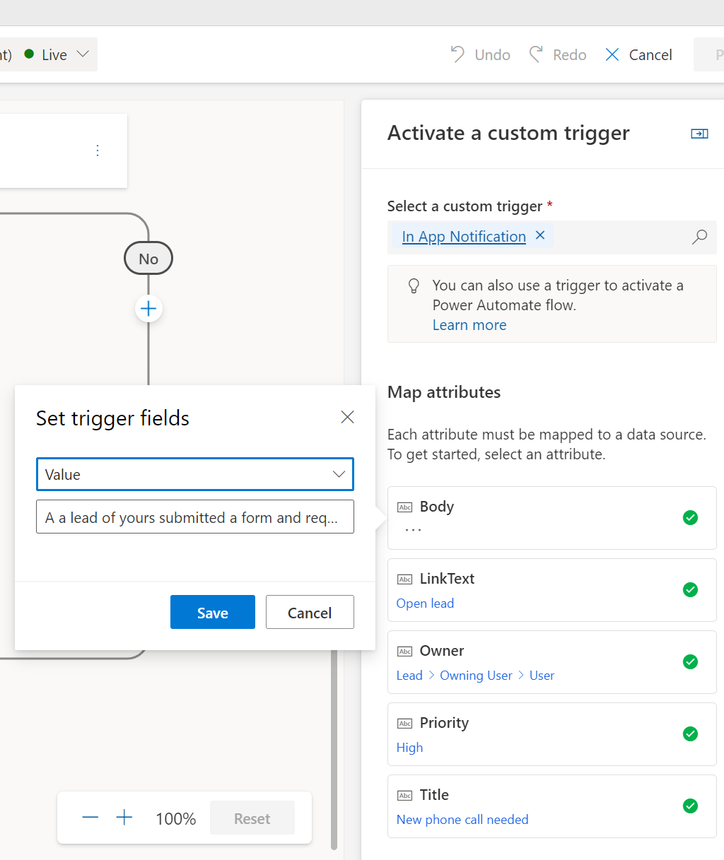
Task: Collapse the Activate a custom trigger panel
Action: click(x=699, y=134)
